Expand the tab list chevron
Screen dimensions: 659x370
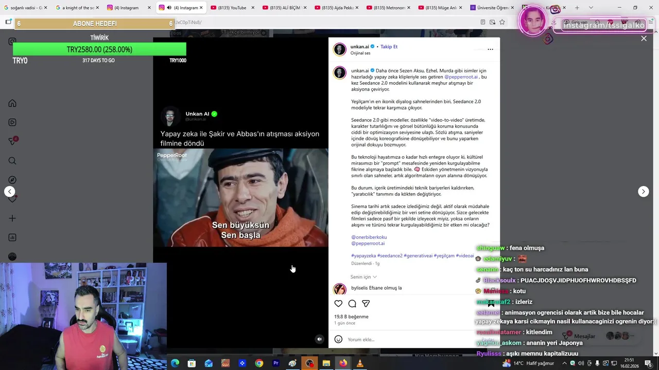tap(591, 8)
